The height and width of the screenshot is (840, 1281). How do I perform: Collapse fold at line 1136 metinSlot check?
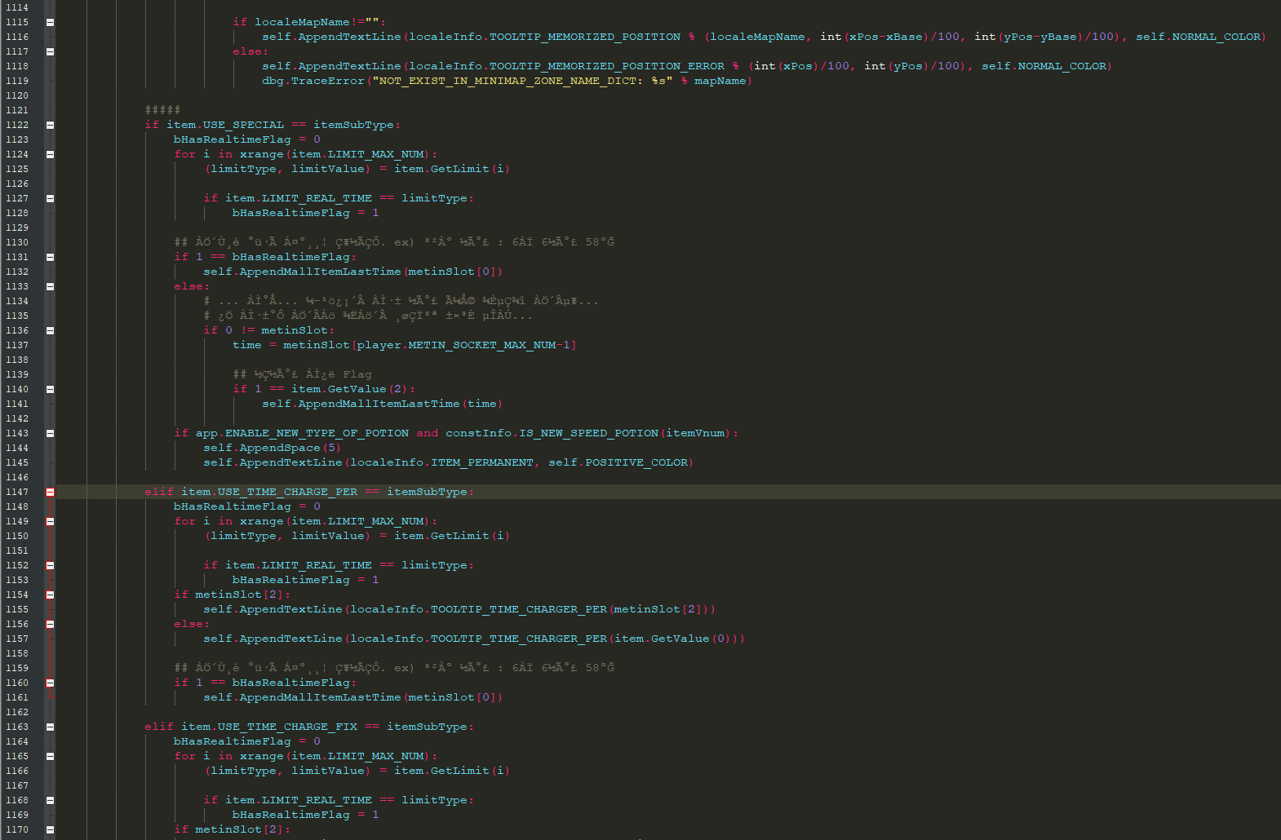click(x=50, y=330)
